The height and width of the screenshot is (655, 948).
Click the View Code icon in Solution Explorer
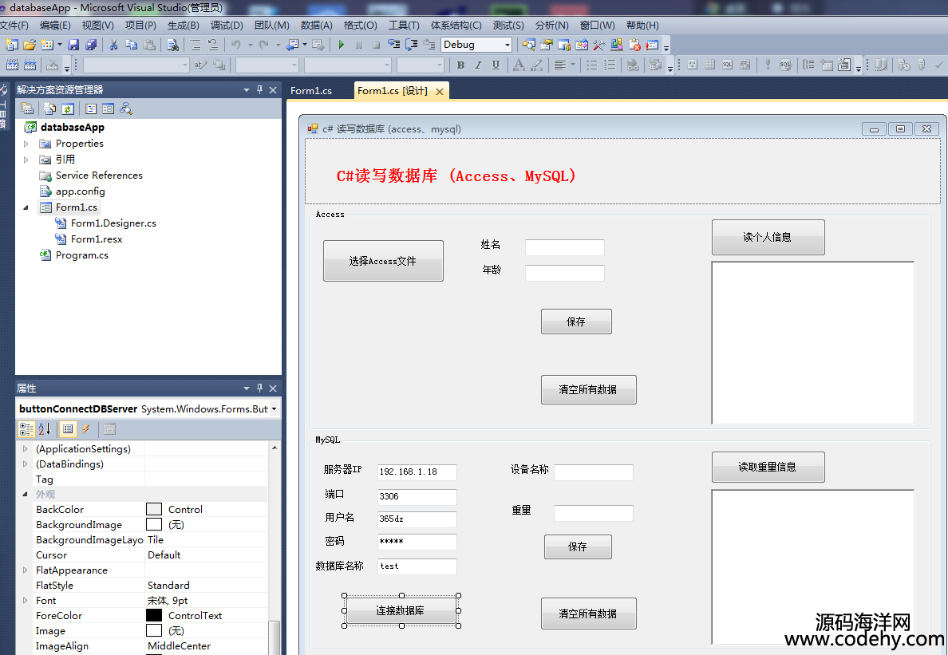coord(91,109)
